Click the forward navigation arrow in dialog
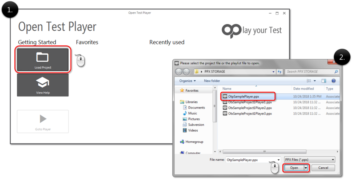The height and width of the screenshot is (179, 353). (x=186, y=72)
